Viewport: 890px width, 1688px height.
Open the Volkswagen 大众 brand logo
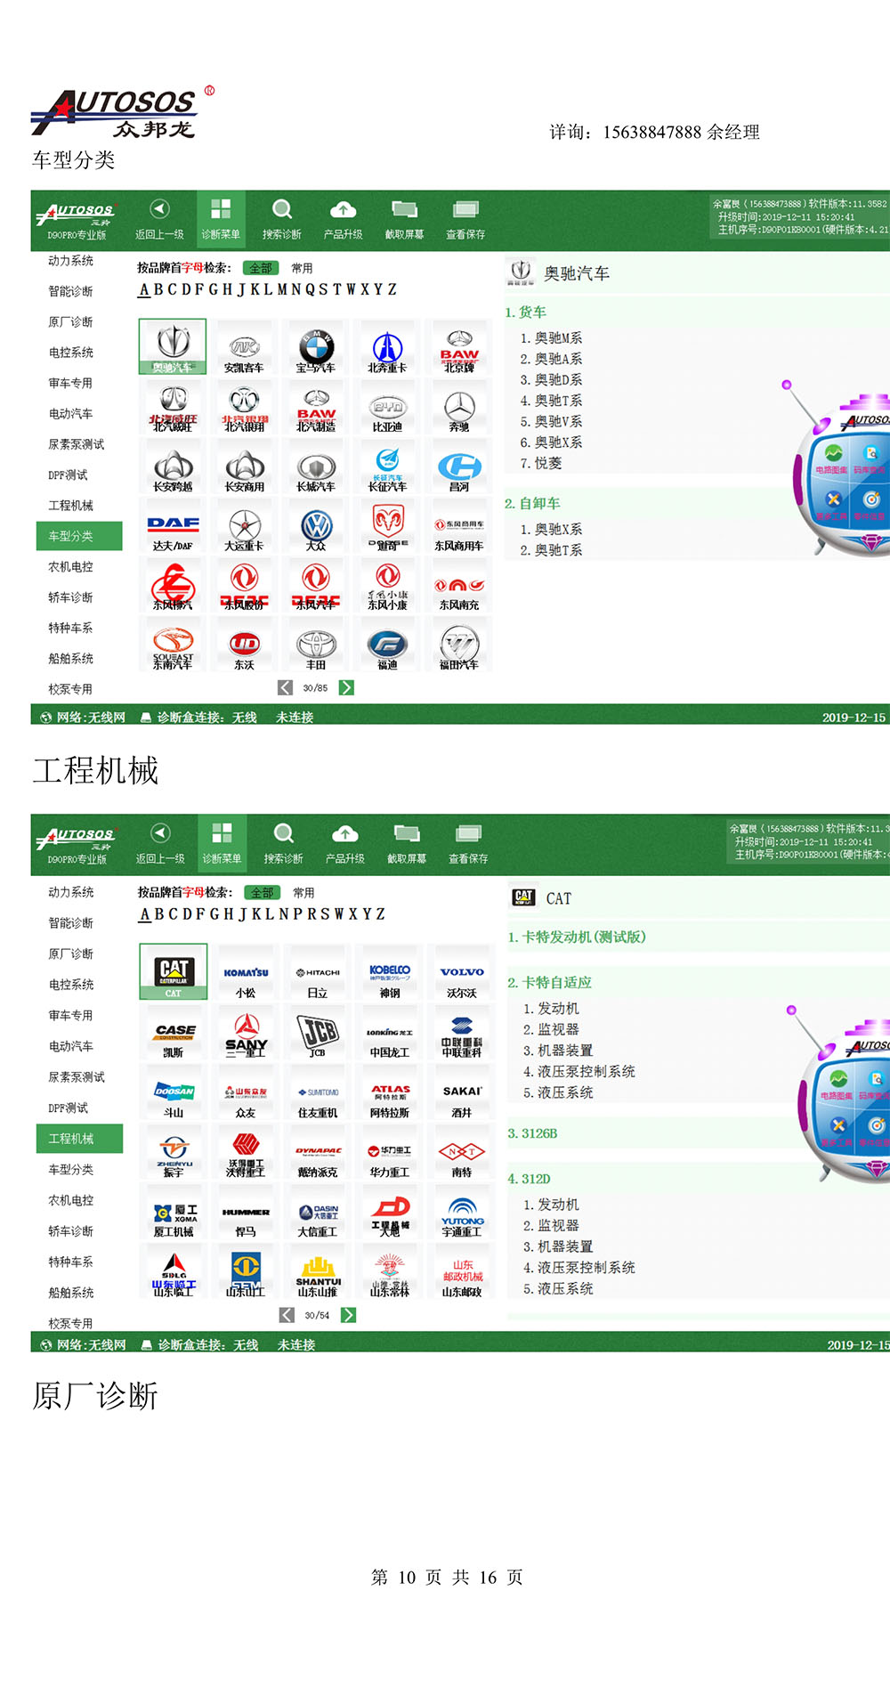click(x=316, y=527)
